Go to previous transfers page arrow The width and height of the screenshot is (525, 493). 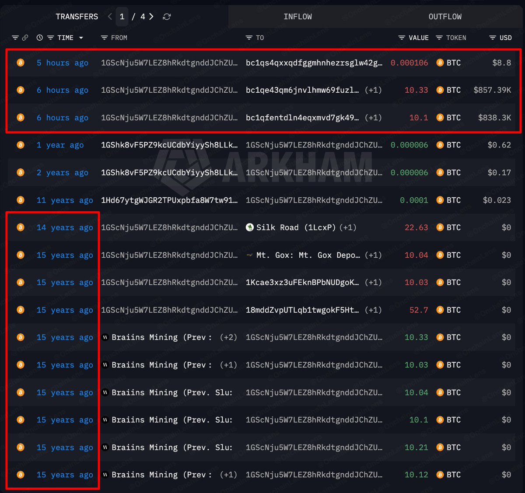pyautogui.click(x=110, y=17)
